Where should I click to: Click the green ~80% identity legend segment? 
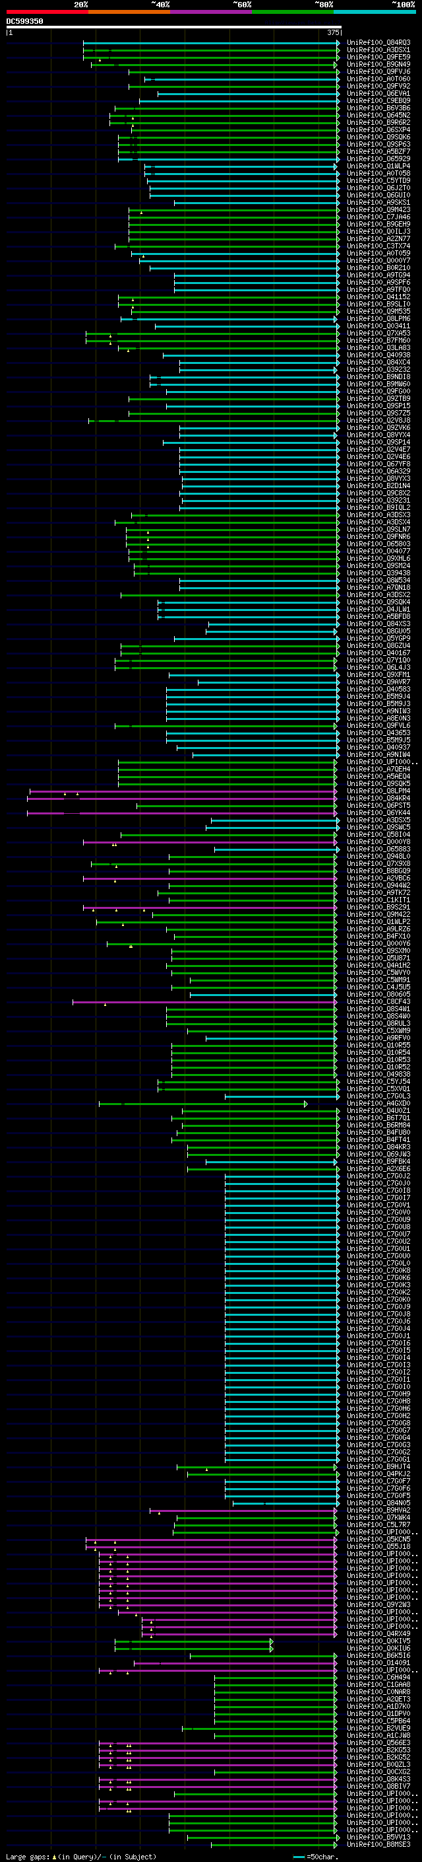pyautogui.click(x=293, y=12)
